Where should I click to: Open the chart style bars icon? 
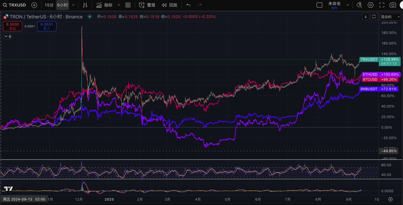85,5
